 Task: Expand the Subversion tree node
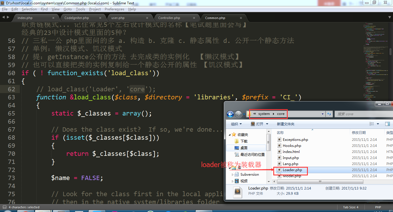pyautogui.click(x=232, y=175)
